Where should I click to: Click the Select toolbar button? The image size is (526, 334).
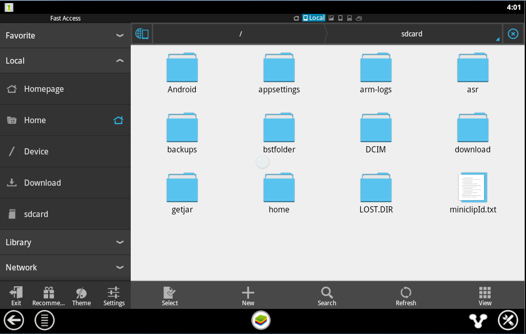pos(170,296)
